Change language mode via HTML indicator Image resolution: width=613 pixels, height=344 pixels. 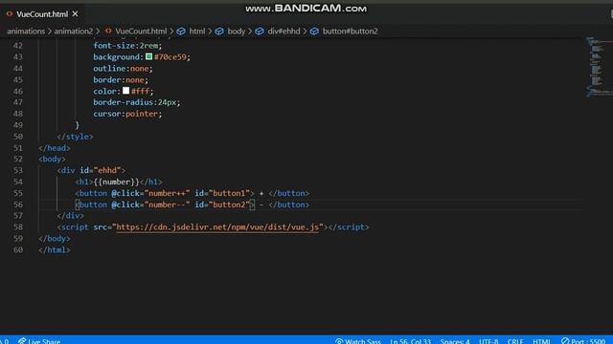click(541, 341)
